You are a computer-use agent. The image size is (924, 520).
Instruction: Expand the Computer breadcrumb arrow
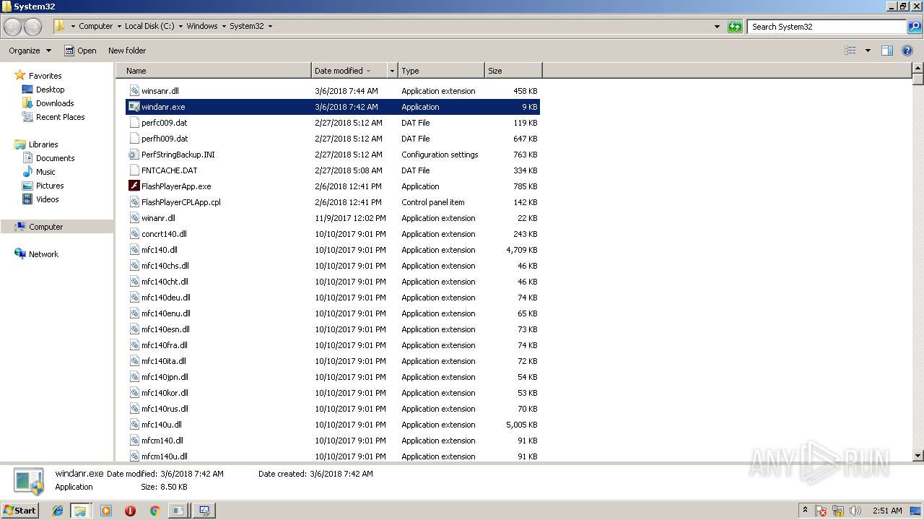click(119, 27)
